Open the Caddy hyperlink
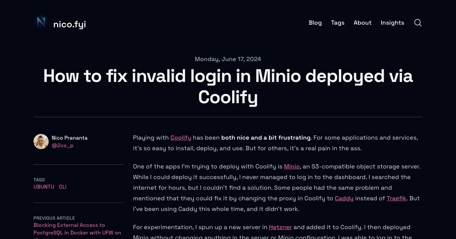Viewport: 456px width, 239px height. click(x=344, y=198)
